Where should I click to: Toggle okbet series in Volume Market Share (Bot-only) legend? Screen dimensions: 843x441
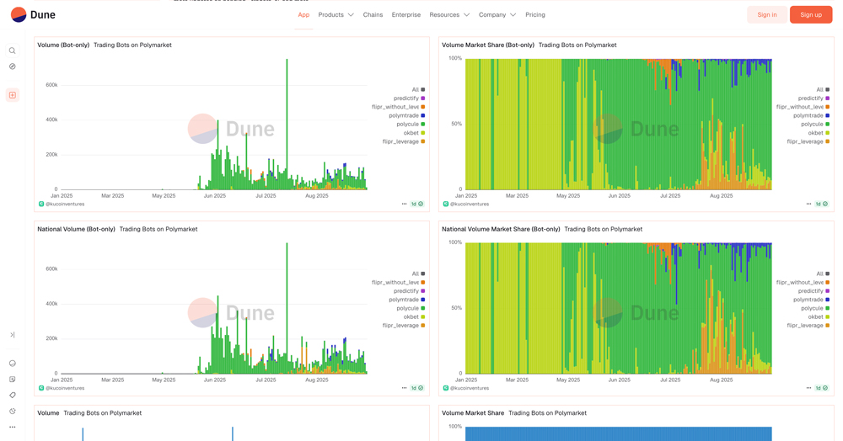pos(815,133)
